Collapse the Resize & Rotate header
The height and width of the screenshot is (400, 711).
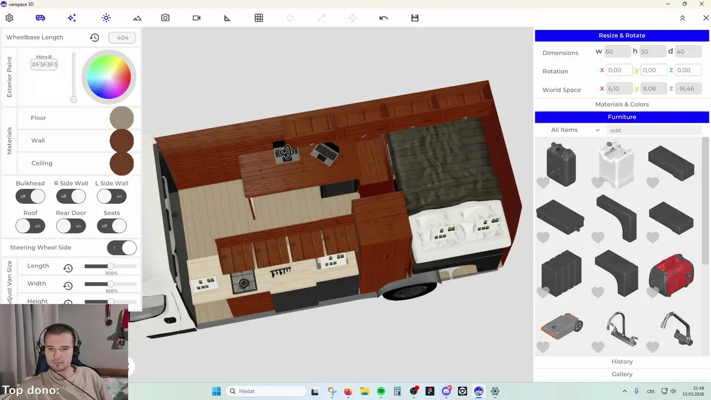[x=622, y=36]
